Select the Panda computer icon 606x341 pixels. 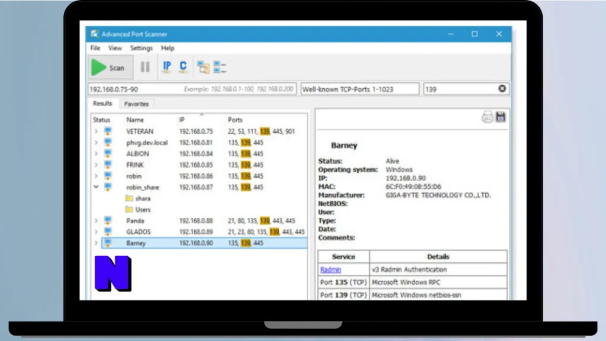click(x=108, y=220)
